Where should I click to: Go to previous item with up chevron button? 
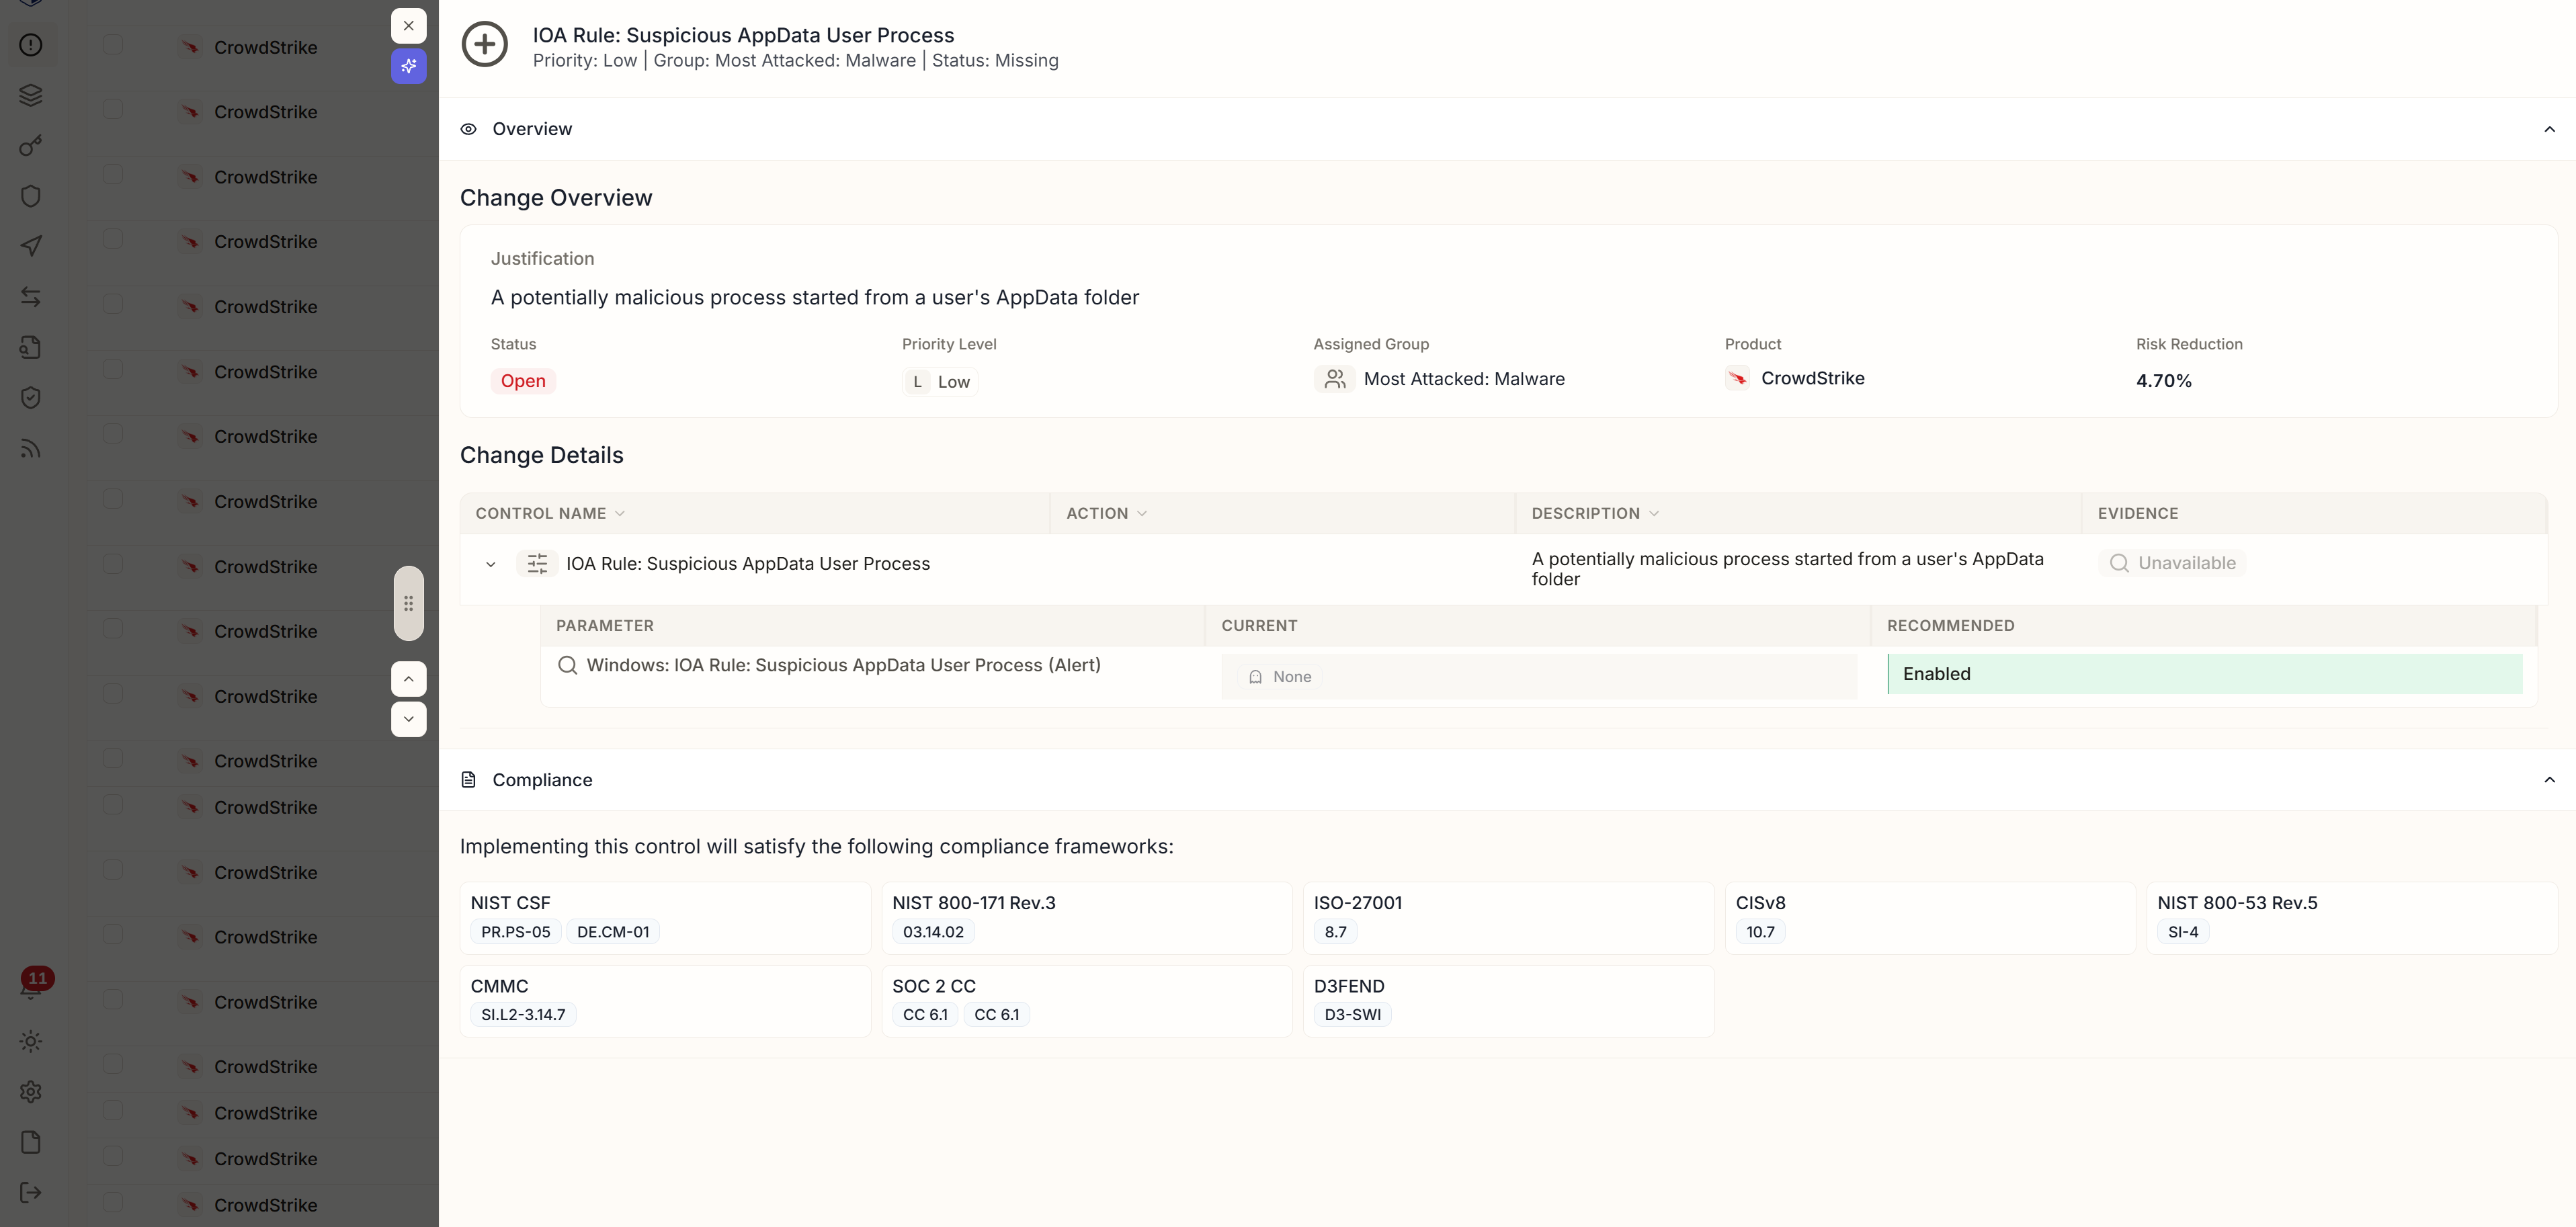tap(408, 679)
